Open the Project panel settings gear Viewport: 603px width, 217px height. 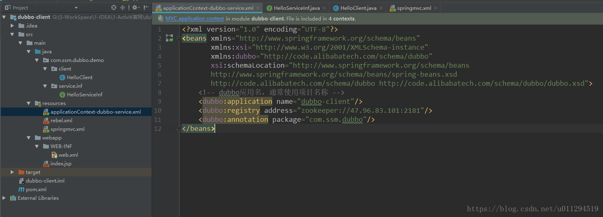pyautogui.click(x=135, y=7)
